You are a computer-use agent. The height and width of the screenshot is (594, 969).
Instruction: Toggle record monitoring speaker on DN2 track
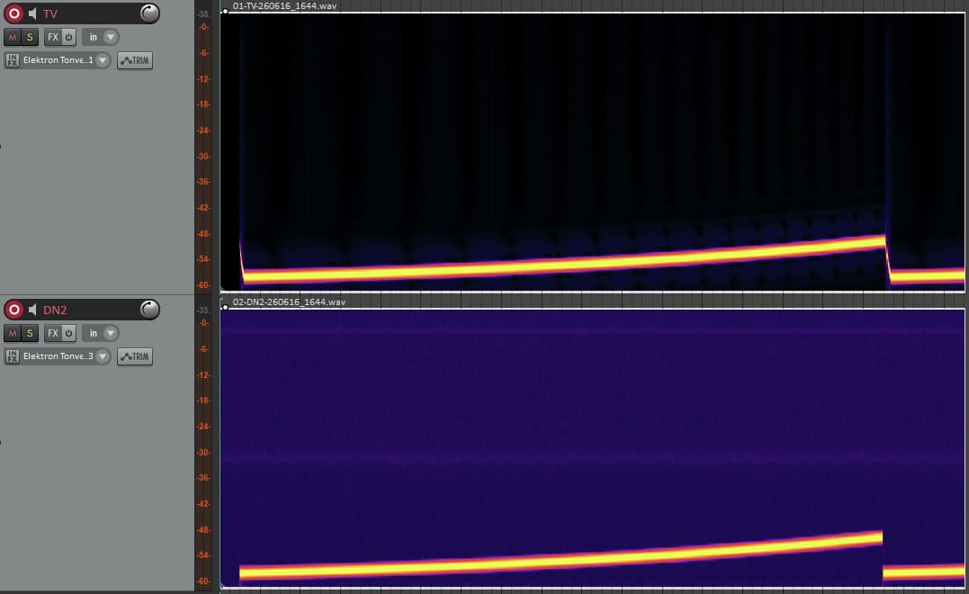(x=32, y=309)
